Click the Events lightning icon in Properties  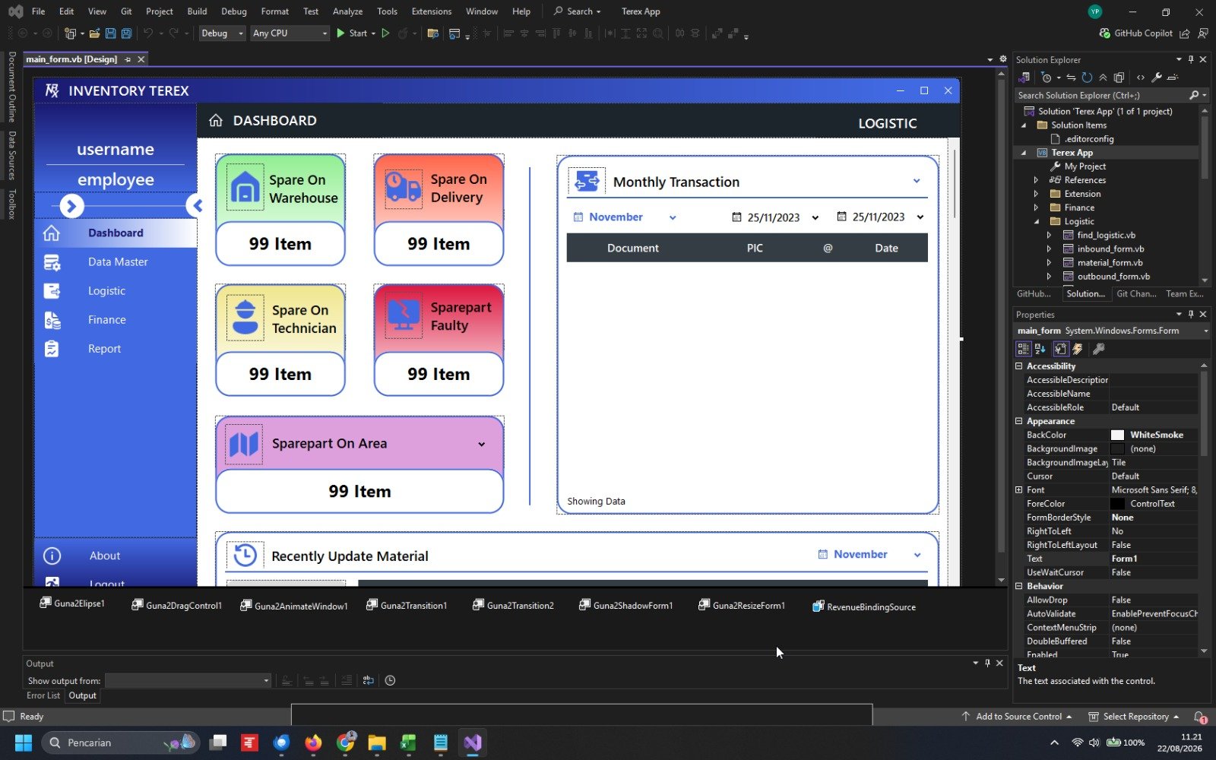point(1078,349)
